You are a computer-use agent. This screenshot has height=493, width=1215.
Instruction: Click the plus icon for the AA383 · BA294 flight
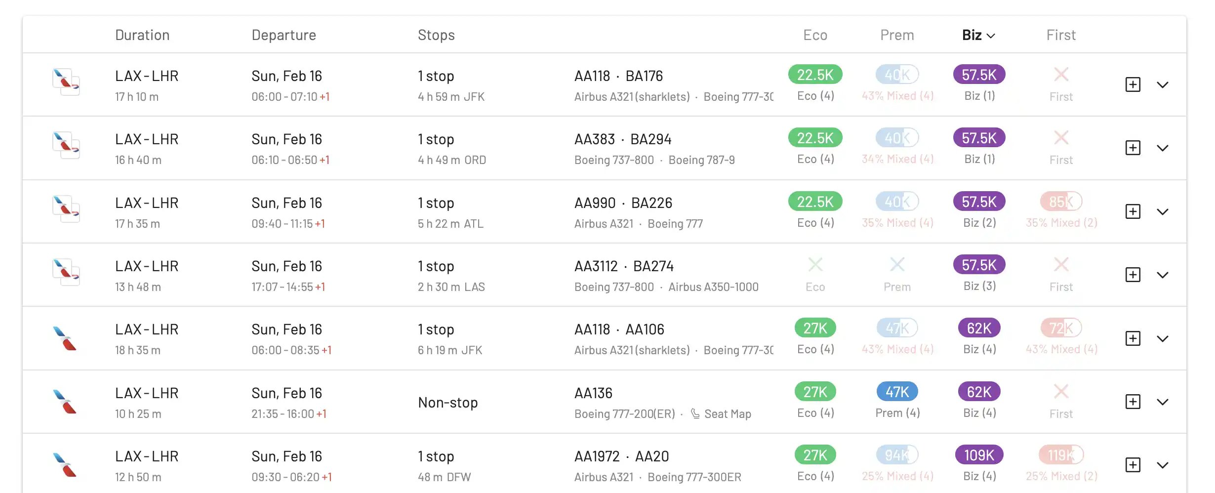[x=1133, y=148]
